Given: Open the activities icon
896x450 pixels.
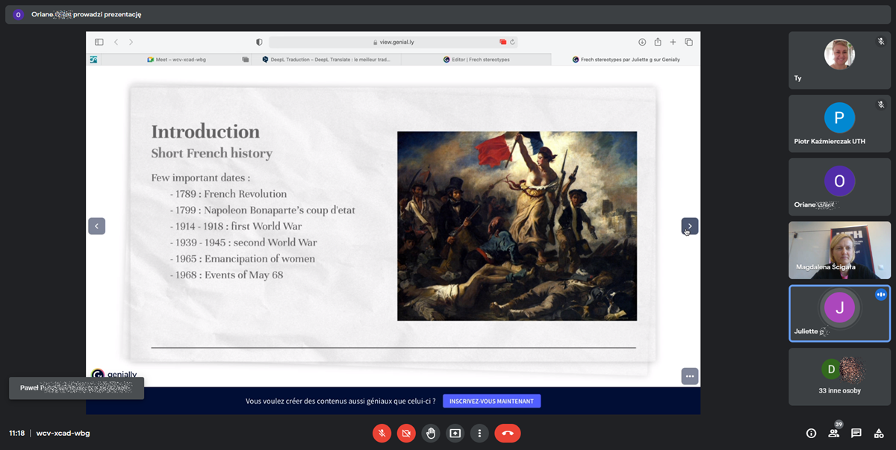Looking at the screenshot, I should [x=879, y=433].
